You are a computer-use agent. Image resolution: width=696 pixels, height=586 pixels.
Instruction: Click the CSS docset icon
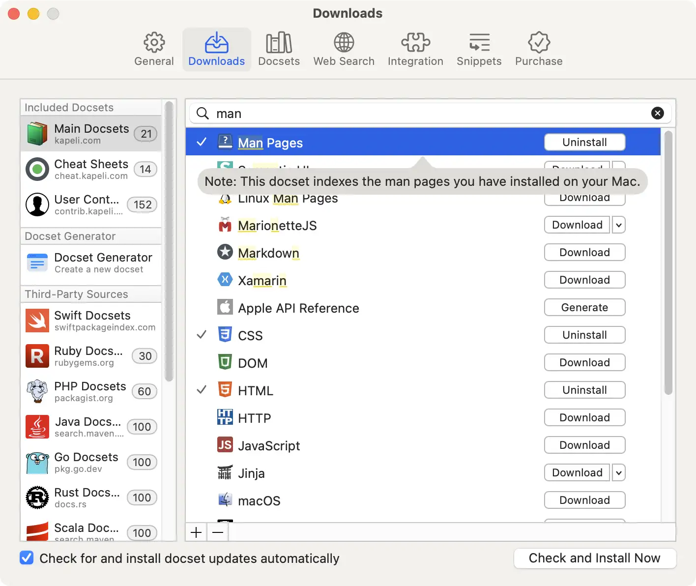pos(225,335)
